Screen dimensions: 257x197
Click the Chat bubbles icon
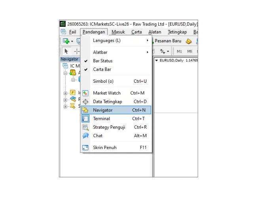pyautogui.click(x=85, y=136)
